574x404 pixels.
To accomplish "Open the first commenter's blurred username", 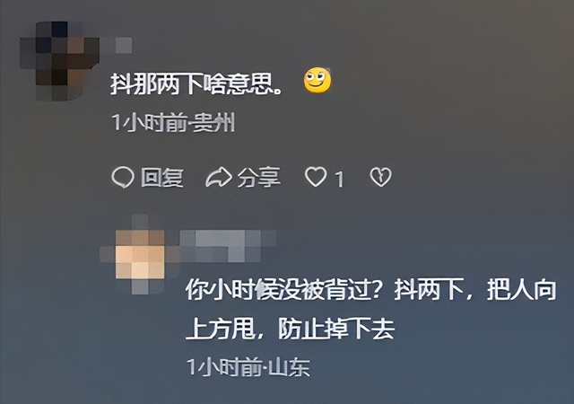I will pyautogui.click(x=116, y=45).
